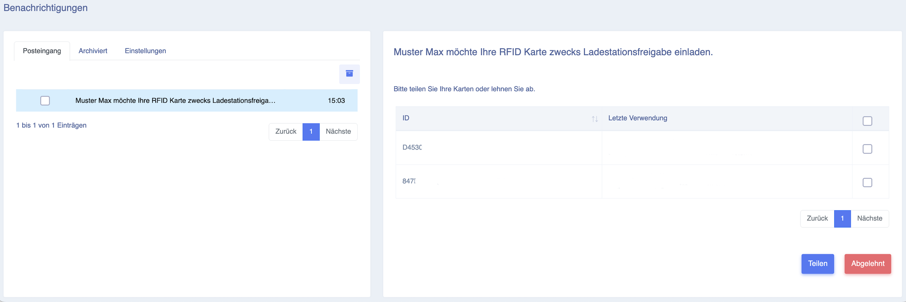Sort table by ID column arrows
This screenshot has width=906, height=302.
tap(594, 119)
